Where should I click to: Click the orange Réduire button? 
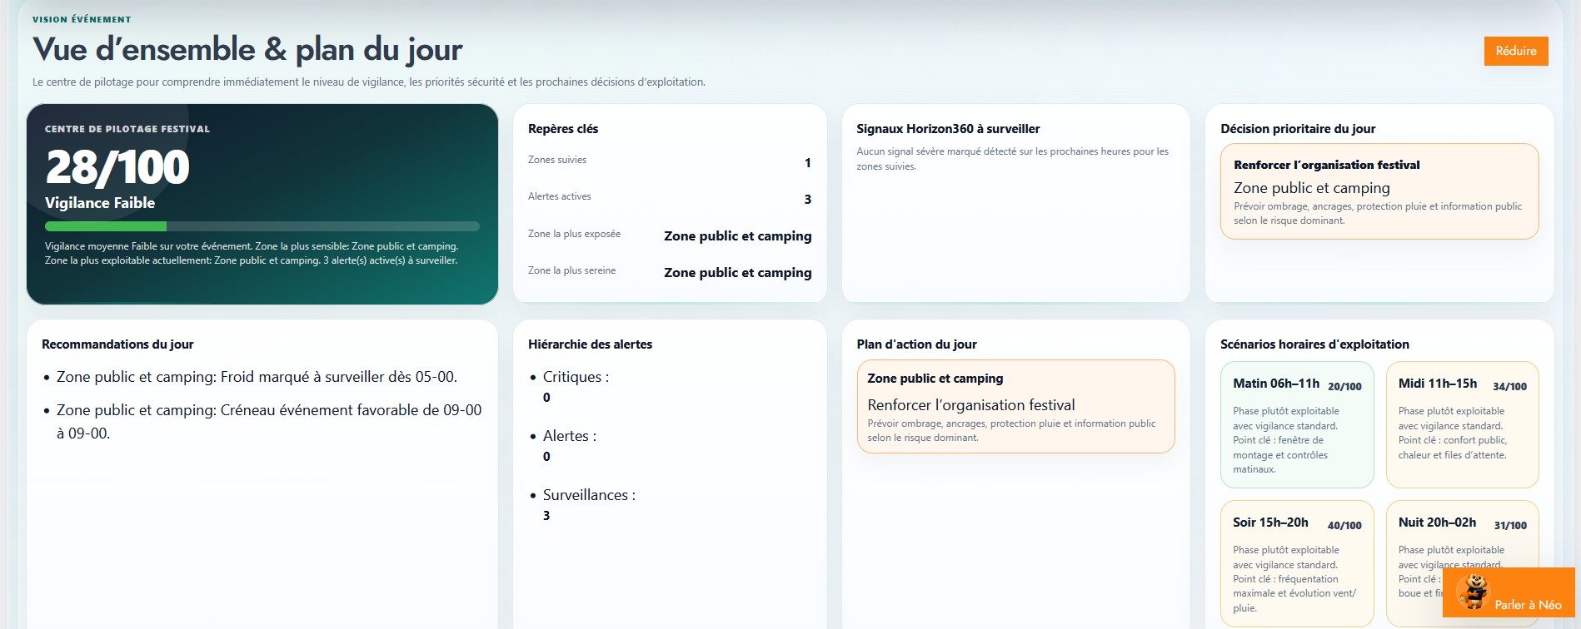click(x=1515, y=51)
